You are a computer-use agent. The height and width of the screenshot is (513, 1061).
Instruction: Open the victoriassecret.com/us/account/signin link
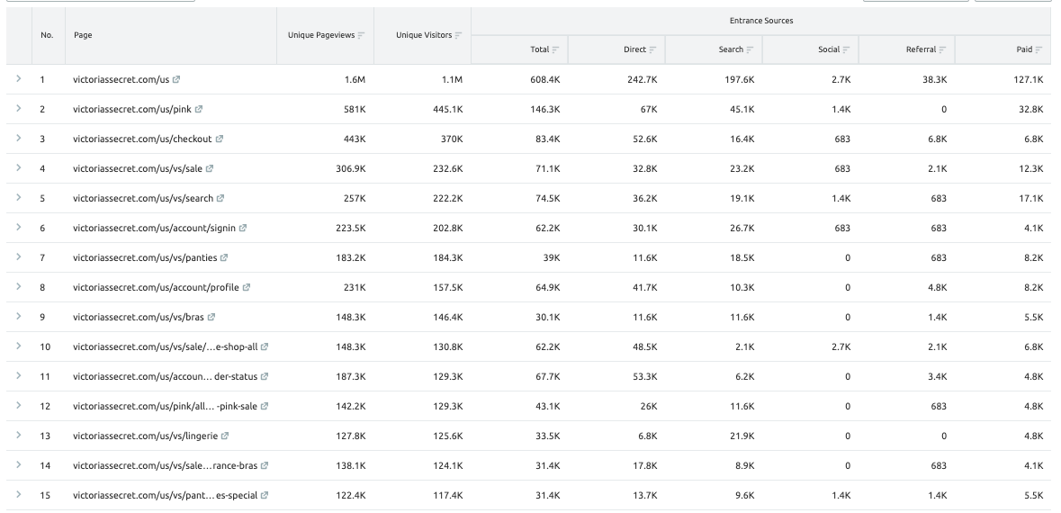tap(154, 228)
